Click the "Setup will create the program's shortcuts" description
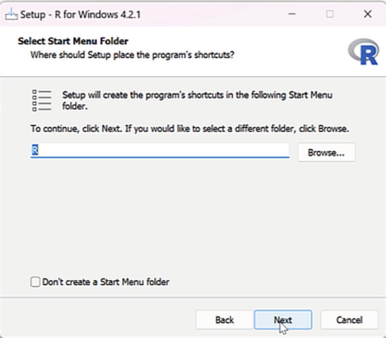Screen dimensions: 386x338 point(197,100)
